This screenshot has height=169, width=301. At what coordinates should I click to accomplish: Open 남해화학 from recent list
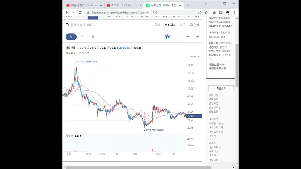point(214,99)
